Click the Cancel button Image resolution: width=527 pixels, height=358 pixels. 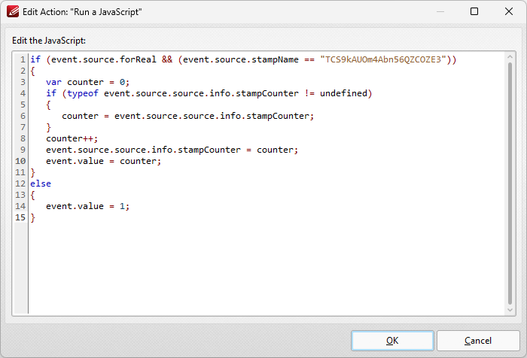478,341
